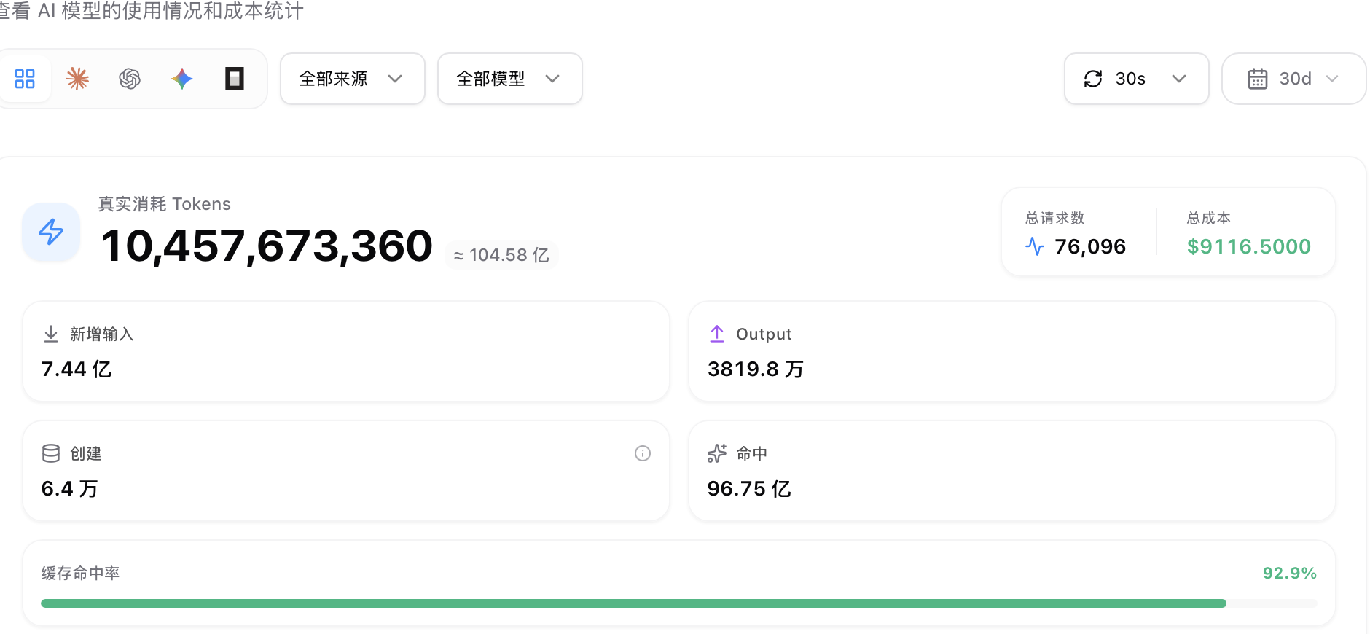This screenshot has width=1370, height=634.
Task: Filter by Gemini sparkle icon
Action: (x=182, y=79)
